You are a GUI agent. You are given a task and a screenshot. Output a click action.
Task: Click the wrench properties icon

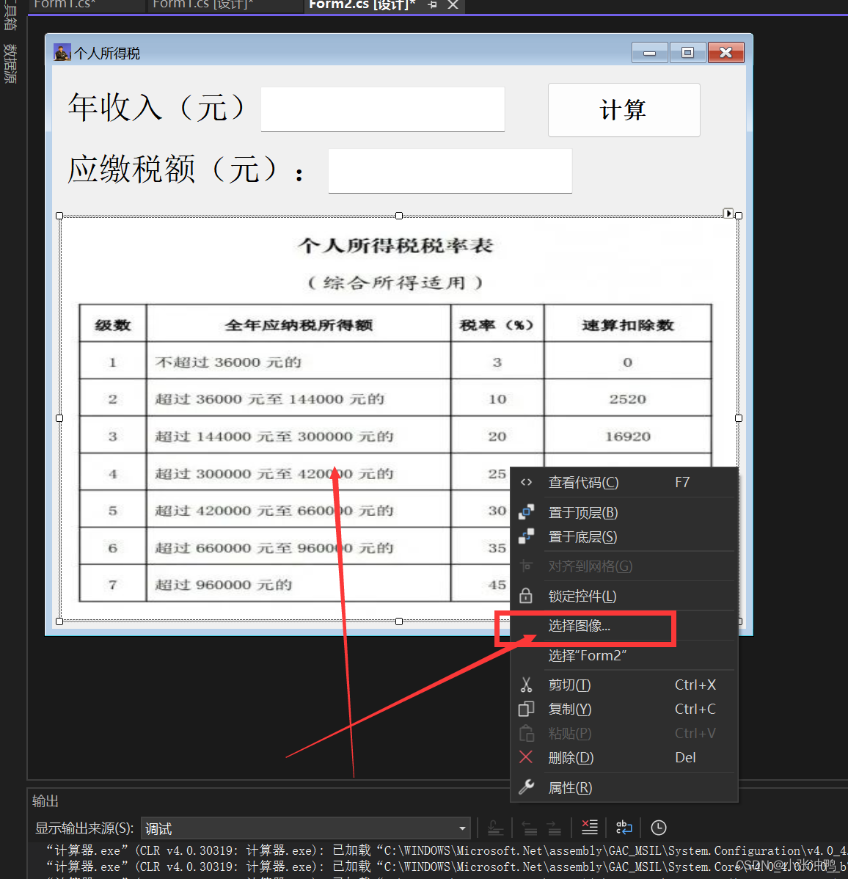point(526,787)
